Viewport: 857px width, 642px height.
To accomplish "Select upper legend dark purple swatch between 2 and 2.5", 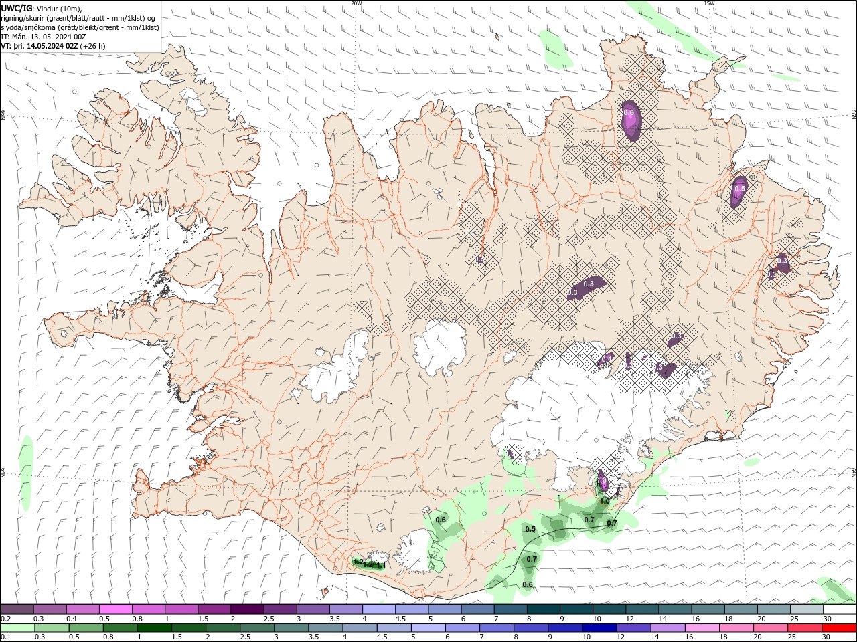I will (x=246, y=609).
